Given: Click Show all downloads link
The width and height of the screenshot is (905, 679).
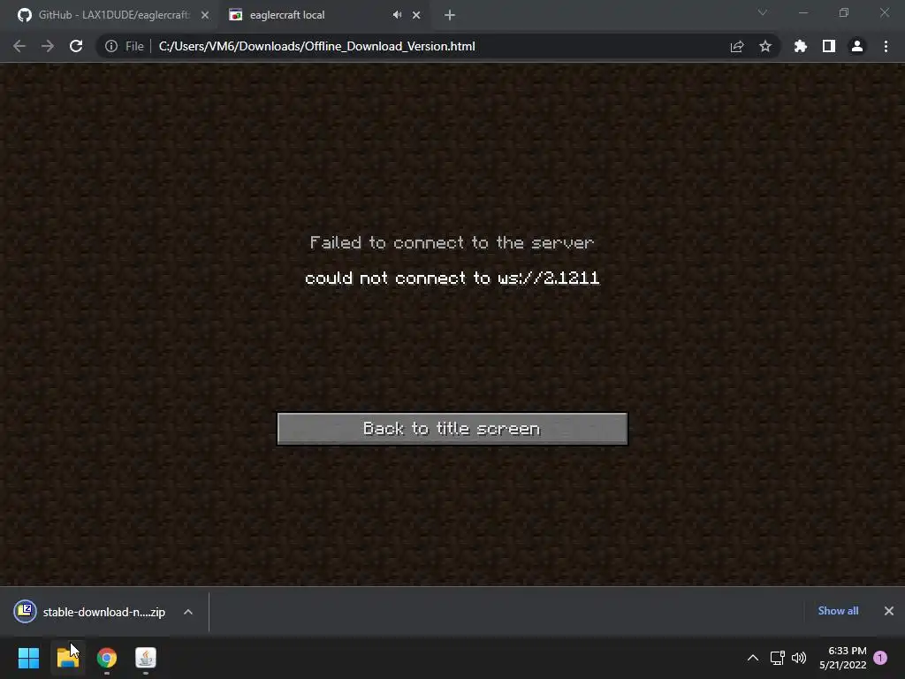Looking at the screenshot, I should [838, 610].
